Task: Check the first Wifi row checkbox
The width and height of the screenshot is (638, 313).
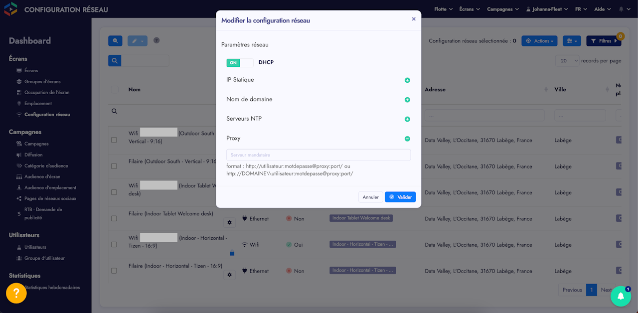Action: (x=114, y=140)
